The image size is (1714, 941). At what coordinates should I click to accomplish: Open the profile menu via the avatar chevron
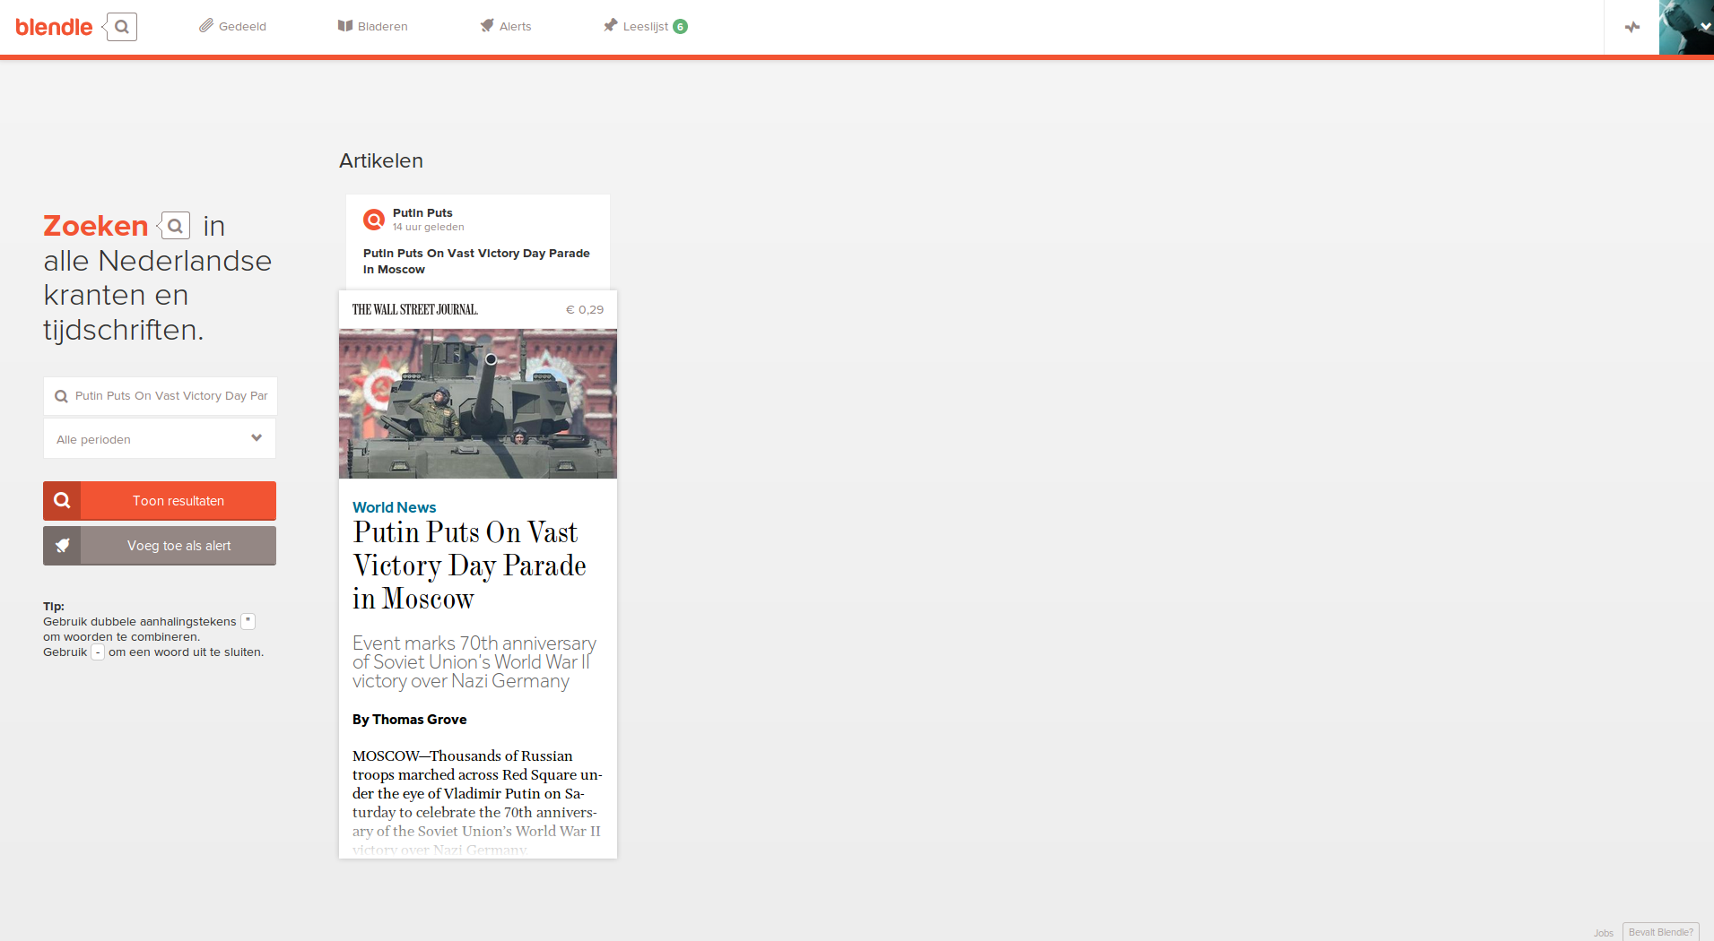coord(1703,27)
